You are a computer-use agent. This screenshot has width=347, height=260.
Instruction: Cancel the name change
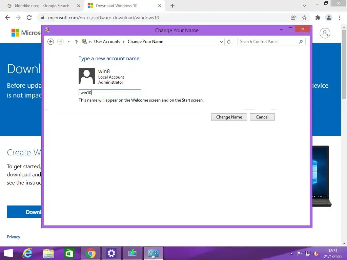pos(262,117)
